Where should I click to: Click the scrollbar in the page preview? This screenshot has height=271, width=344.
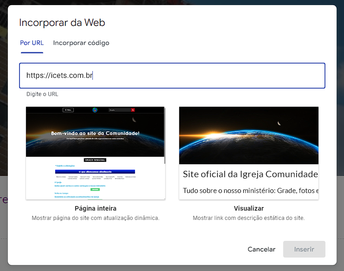click(164, 135)
